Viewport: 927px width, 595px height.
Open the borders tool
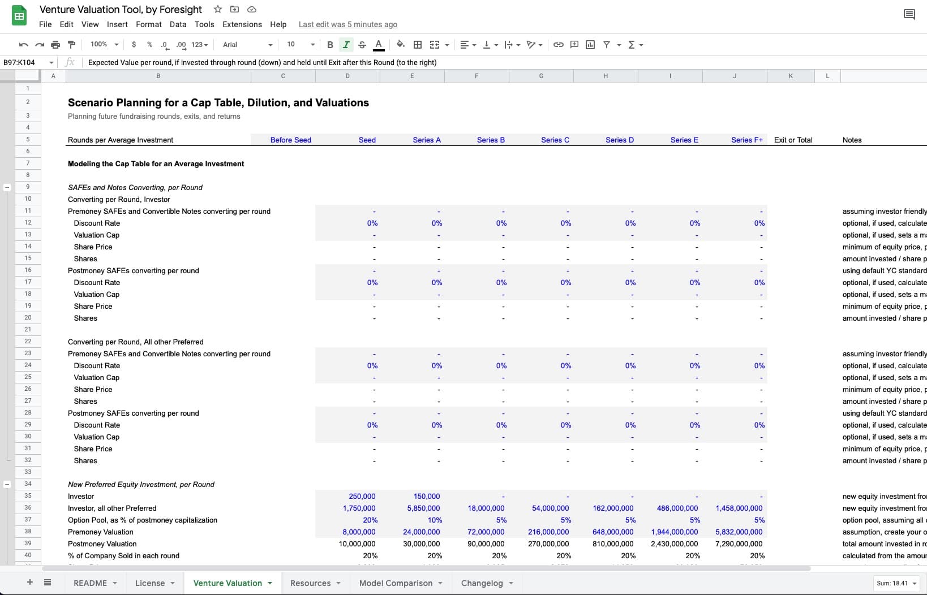click(418, 45)
